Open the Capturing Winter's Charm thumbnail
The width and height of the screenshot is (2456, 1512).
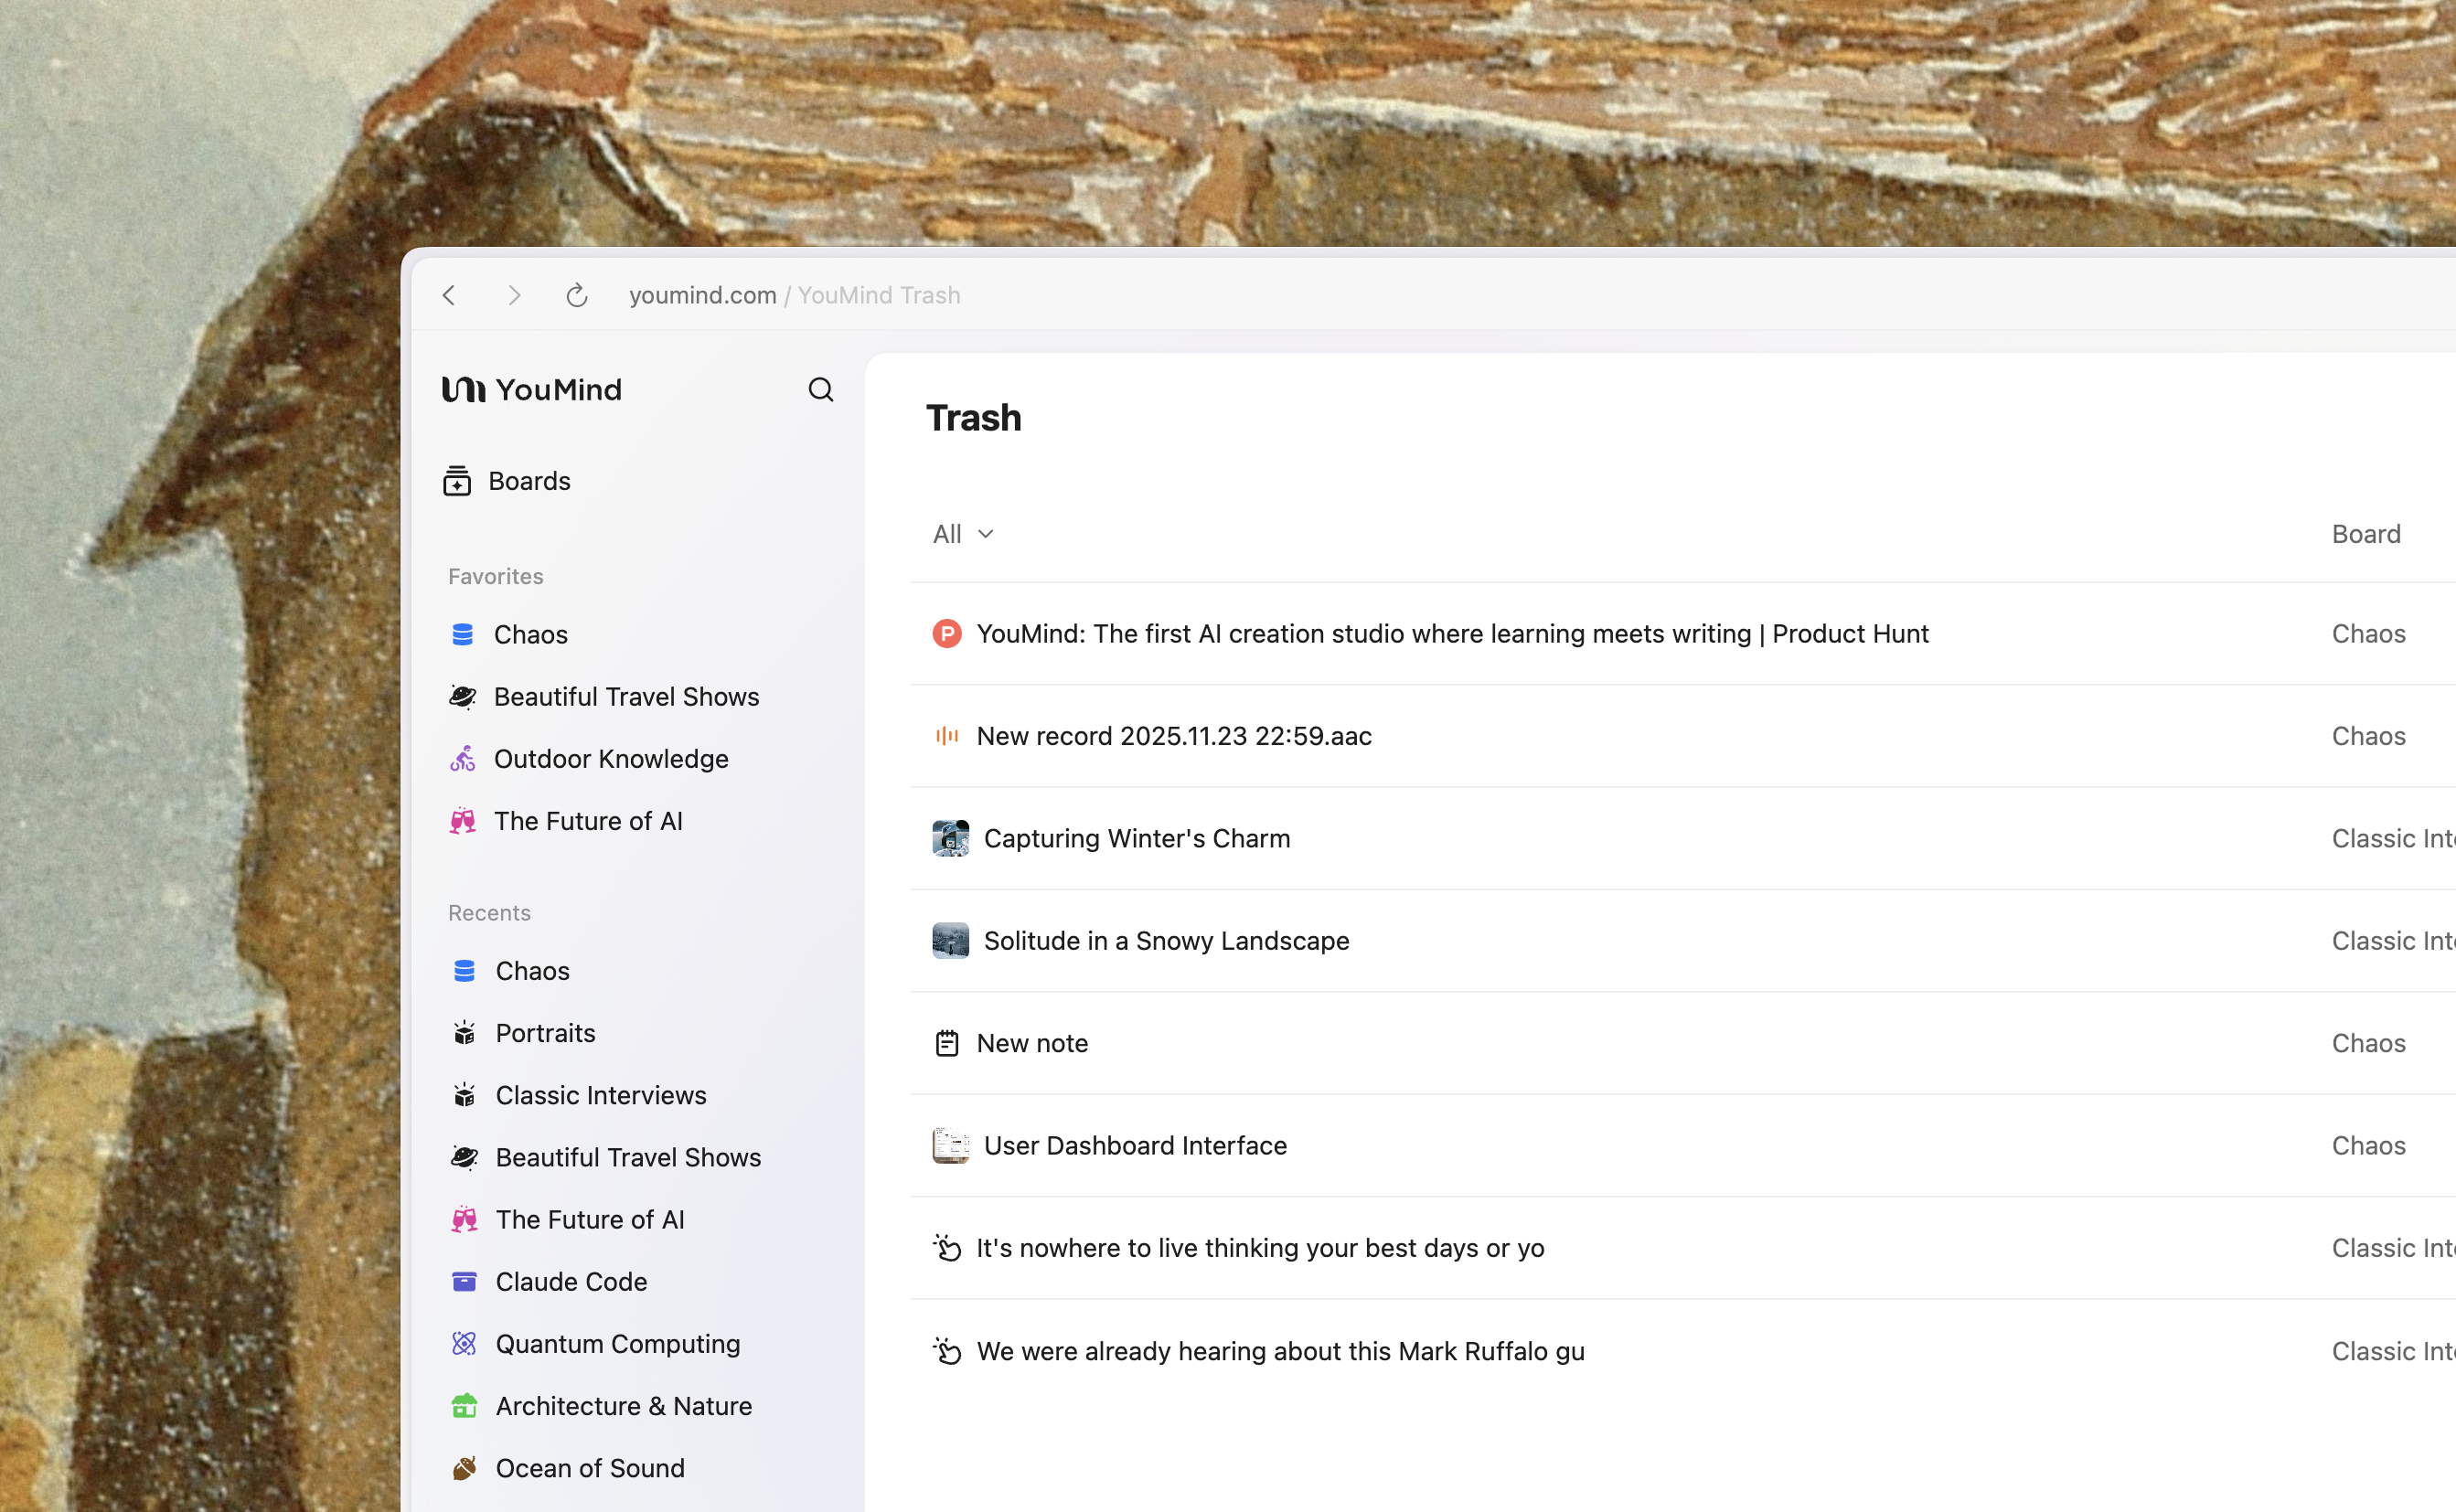click(x=950, y=838)
